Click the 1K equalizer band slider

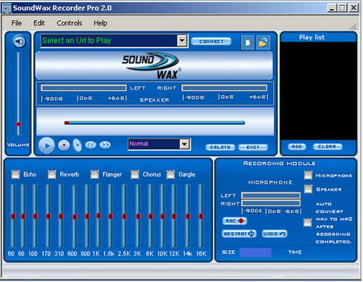point(98,216)
